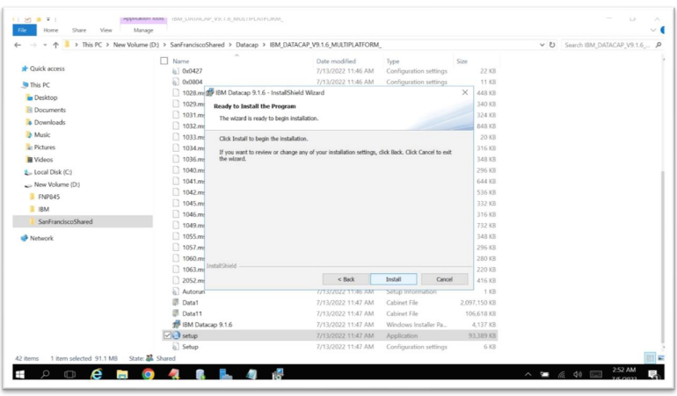Image resolution: width=677 pixels, height=396 pixels.
Task: Select the Setup configuration settings file
Action: 190,347
